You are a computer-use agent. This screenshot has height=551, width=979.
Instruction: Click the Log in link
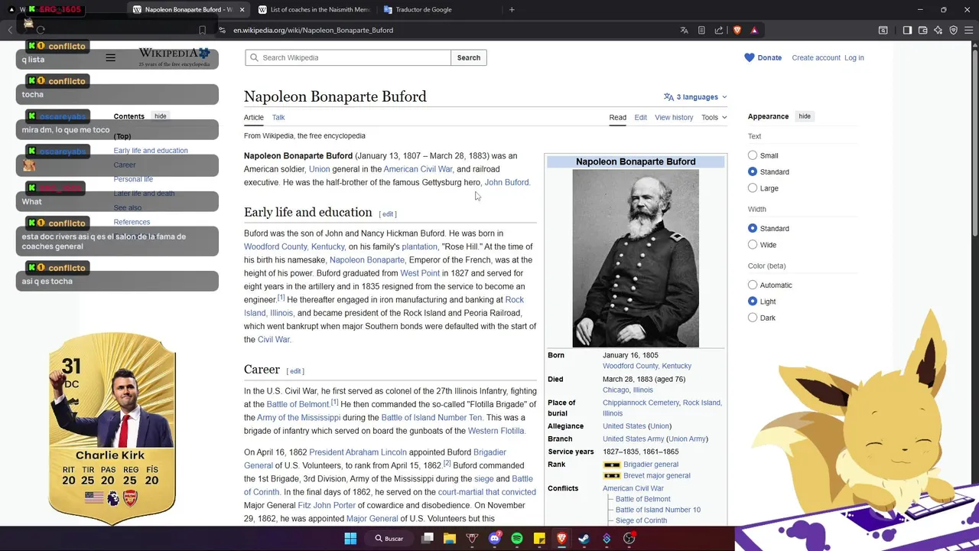coord(854,57)
